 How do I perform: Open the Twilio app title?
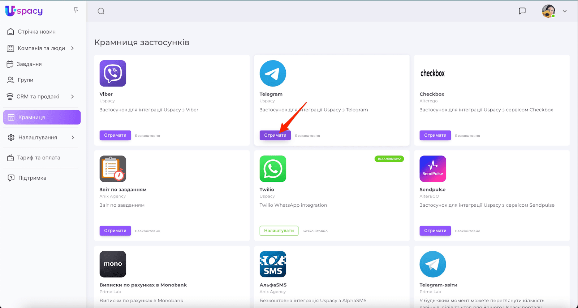(x=267, y=190)
